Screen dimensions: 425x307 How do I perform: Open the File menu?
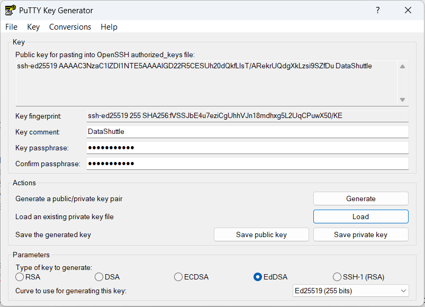click(11, 27)
